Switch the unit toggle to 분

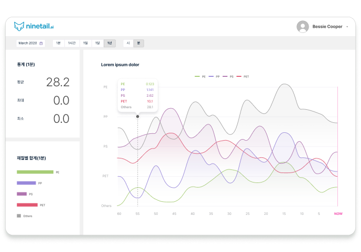click(x=138, y=43)
